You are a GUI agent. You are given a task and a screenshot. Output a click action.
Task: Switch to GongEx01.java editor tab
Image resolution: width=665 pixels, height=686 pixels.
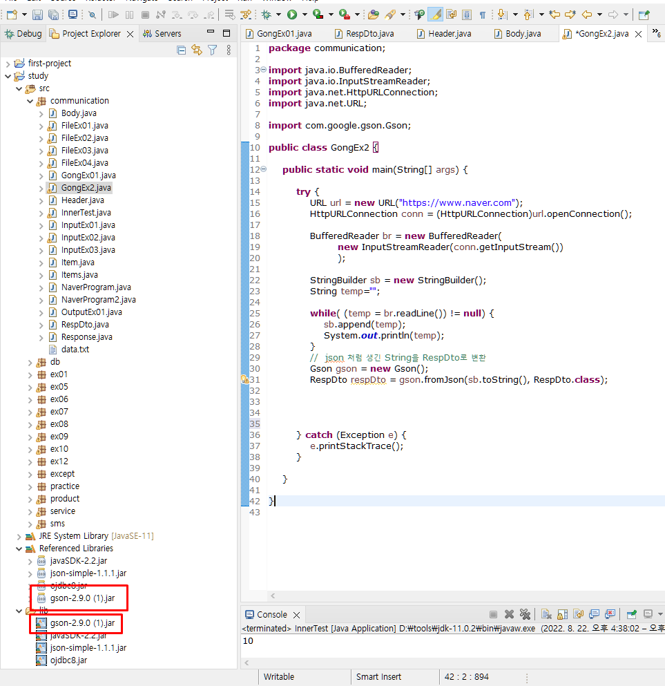point(279,34)
